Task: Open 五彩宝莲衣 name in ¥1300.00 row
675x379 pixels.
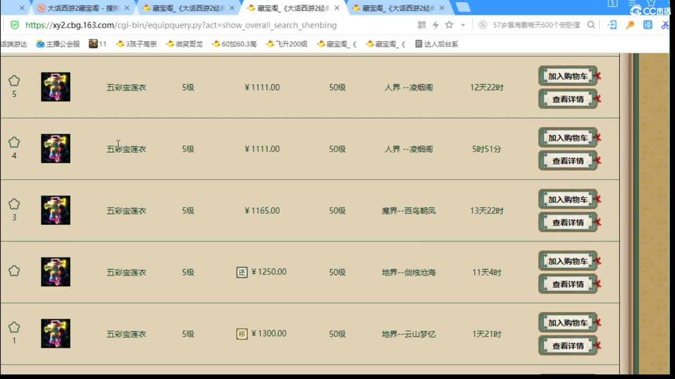Action: click(126, 334)
